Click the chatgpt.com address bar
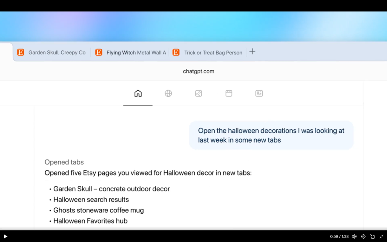387x242 pixels. click(198, 71)
